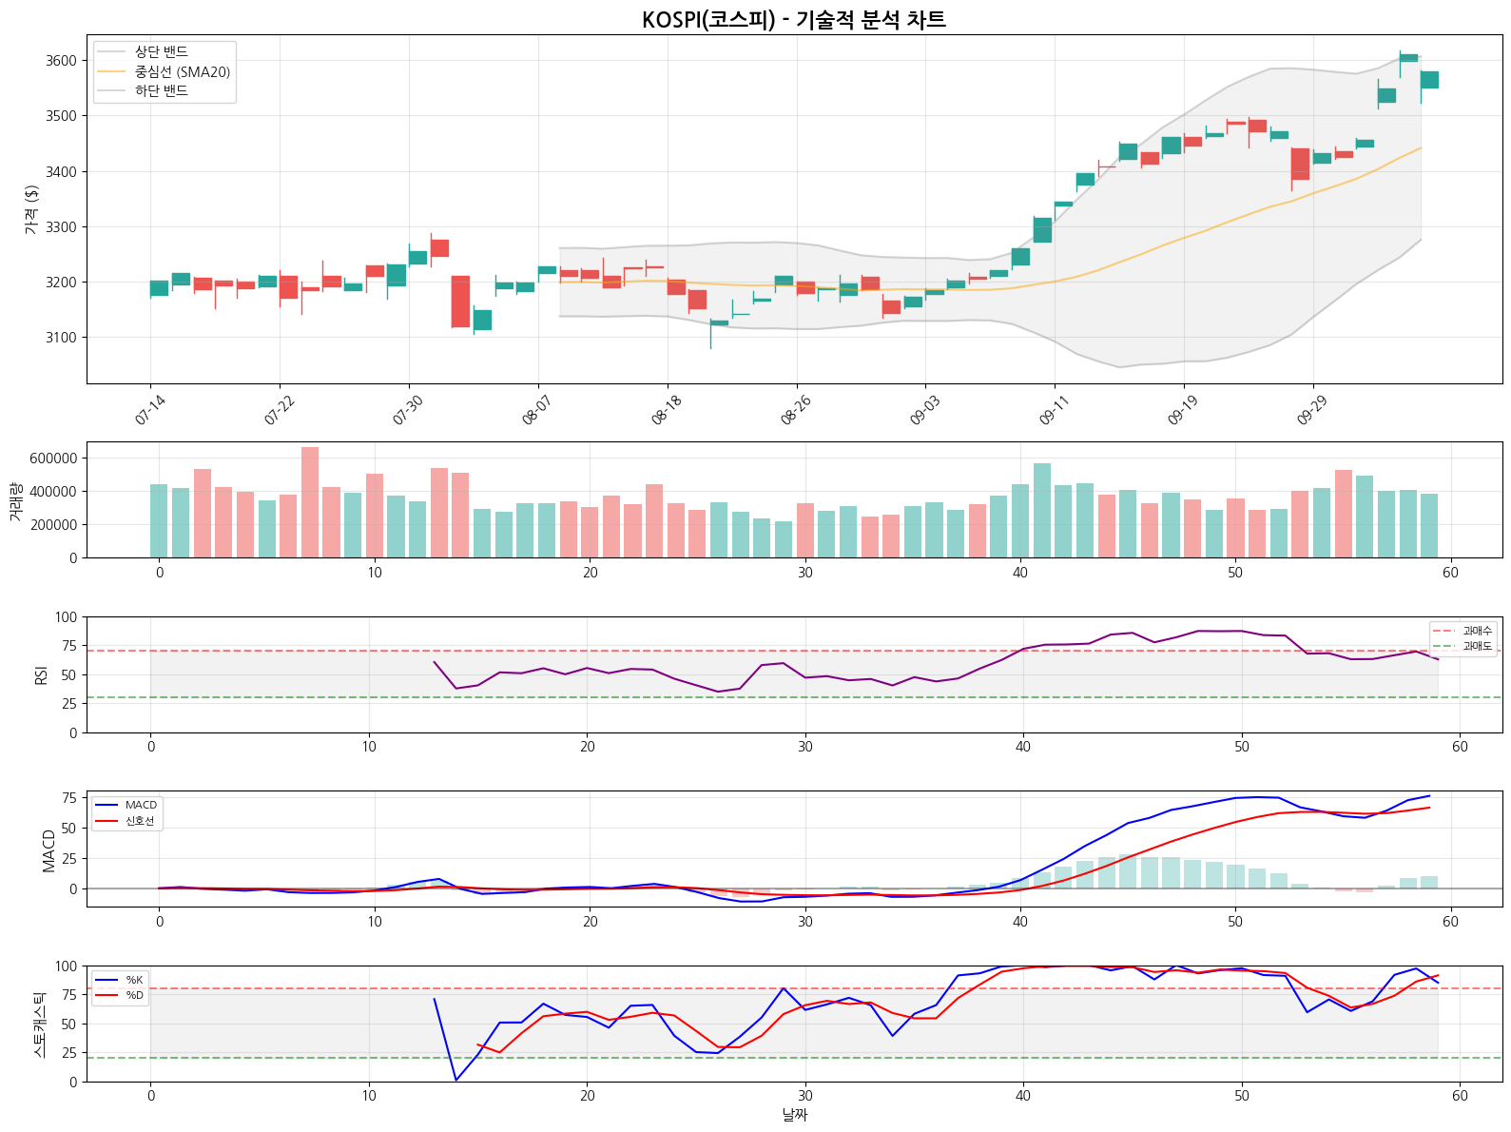
Task: Select the 거래량 y-axis label
Action: click(15, 499)
